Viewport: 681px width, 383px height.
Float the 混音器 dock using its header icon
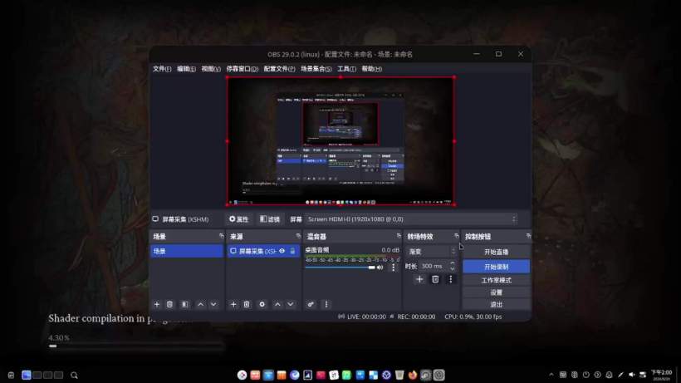click(x=399, y=236)
